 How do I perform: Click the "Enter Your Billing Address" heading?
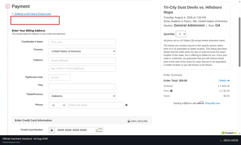point(29,31)
